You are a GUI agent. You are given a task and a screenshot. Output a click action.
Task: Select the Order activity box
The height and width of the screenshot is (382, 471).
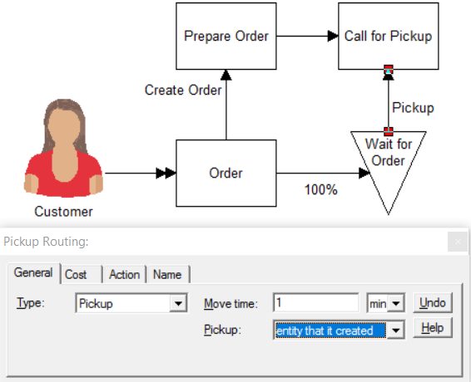(x=226, y=173)
